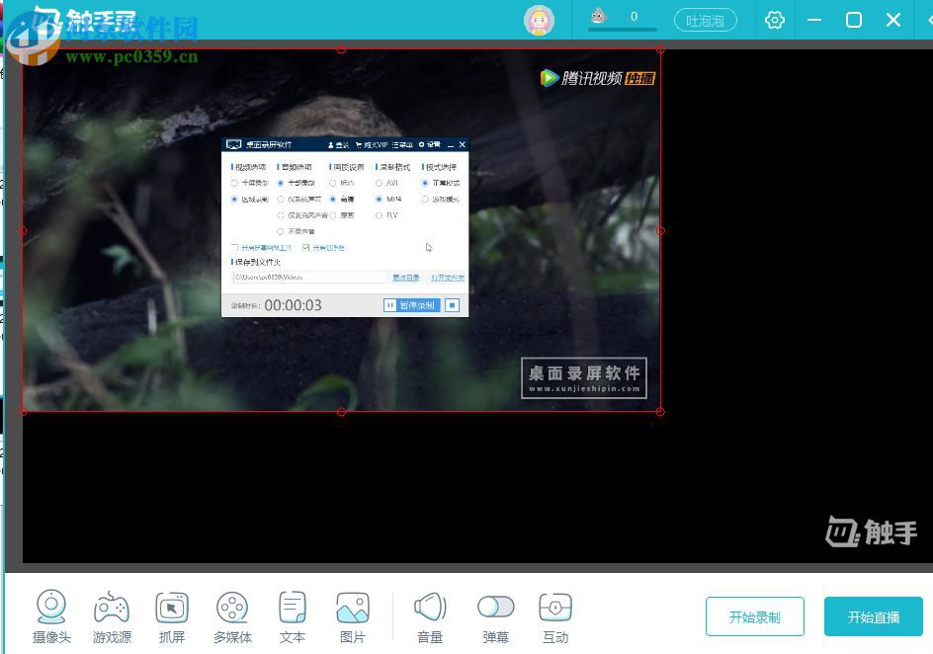Image resolution: width=933 pixels, height=654 pixels.
Task: Close the 触手录 window
Action: 893,20
